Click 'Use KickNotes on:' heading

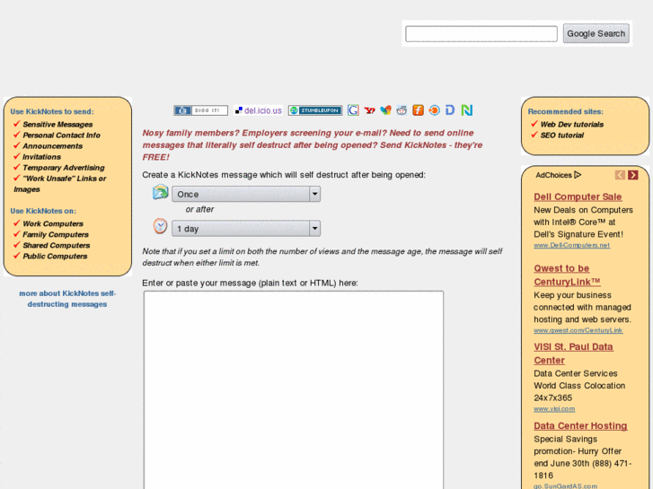[43, 211]
